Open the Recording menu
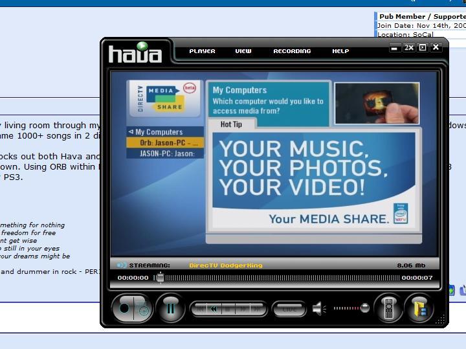This screenshot has height=349, width=466. pyautogui.click(x=292, y=51)
